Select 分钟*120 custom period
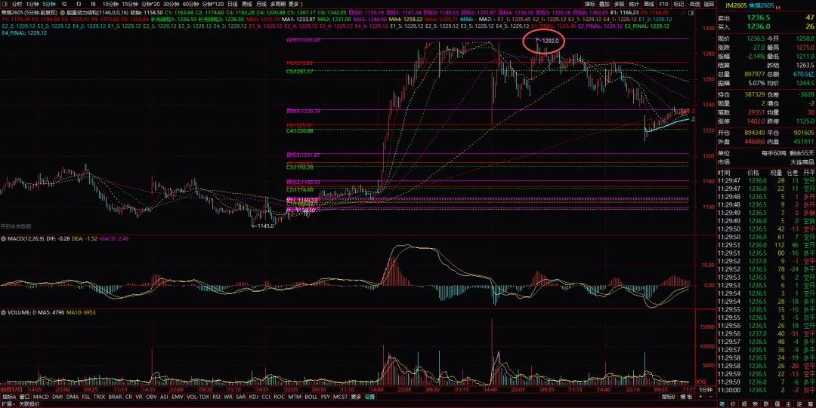This screenshot has width=816, height=408. 213,5
